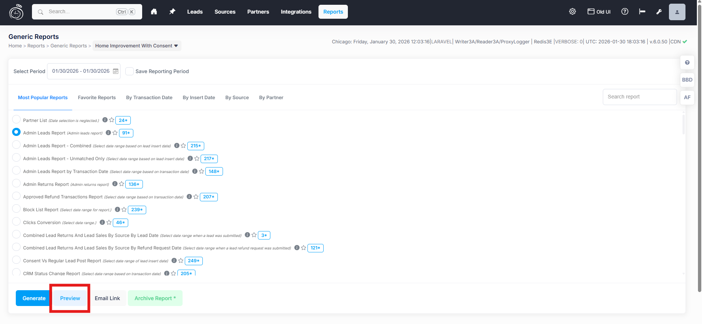The image size is (702, 324).
Task: Open calendar icon in Select Period field
Action: [116, 71]
